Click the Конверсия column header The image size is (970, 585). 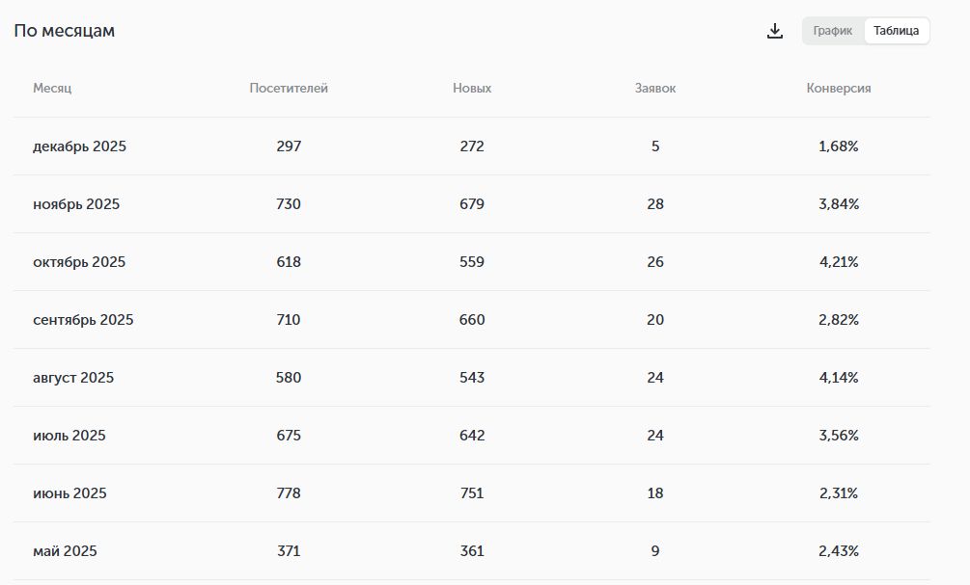[839, 88]
